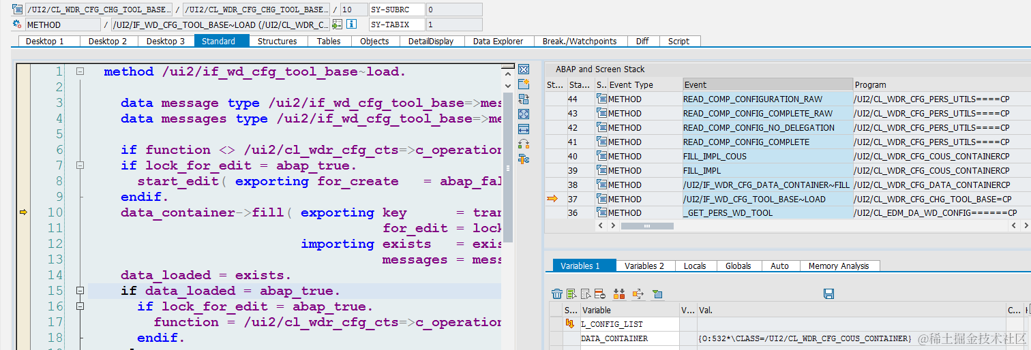Click the green layout icon in the Variables toolbar
Screen dimensions: 1031x350
(657, 294)
